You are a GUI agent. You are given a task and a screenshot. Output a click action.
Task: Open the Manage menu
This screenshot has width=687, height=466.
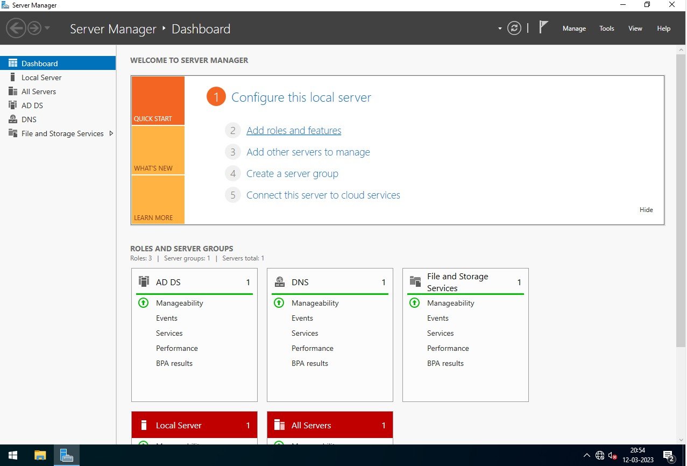574,29
